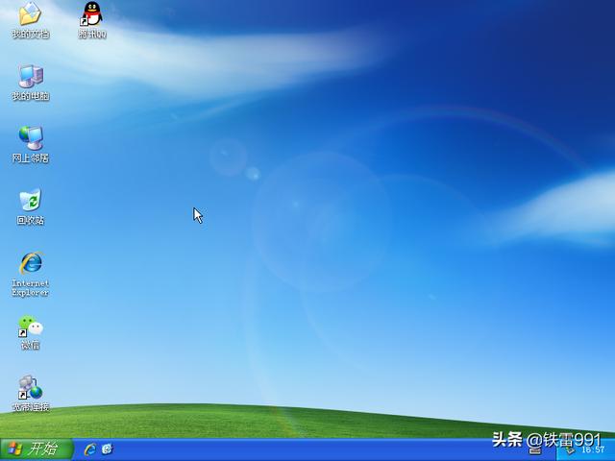615x461 pixels.
Task: Open the 腾讯QQ desktop shortcut
Action: click(92, 19)
